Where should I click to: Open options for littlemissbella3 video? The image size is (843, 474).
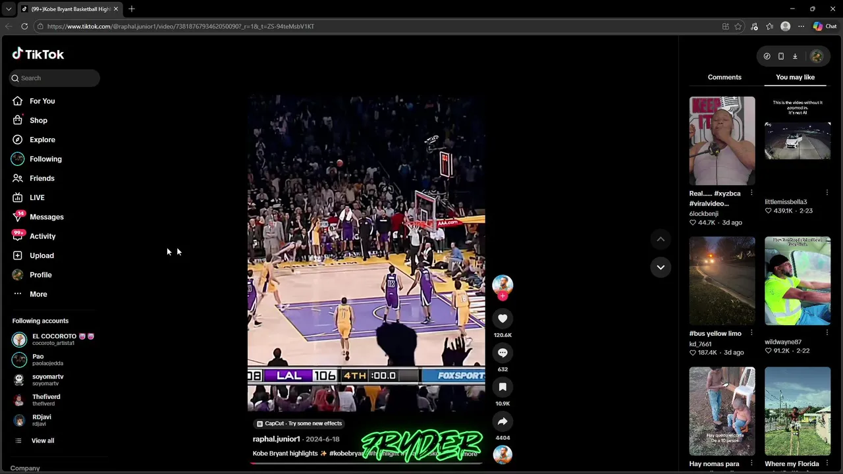click(827, 193)
